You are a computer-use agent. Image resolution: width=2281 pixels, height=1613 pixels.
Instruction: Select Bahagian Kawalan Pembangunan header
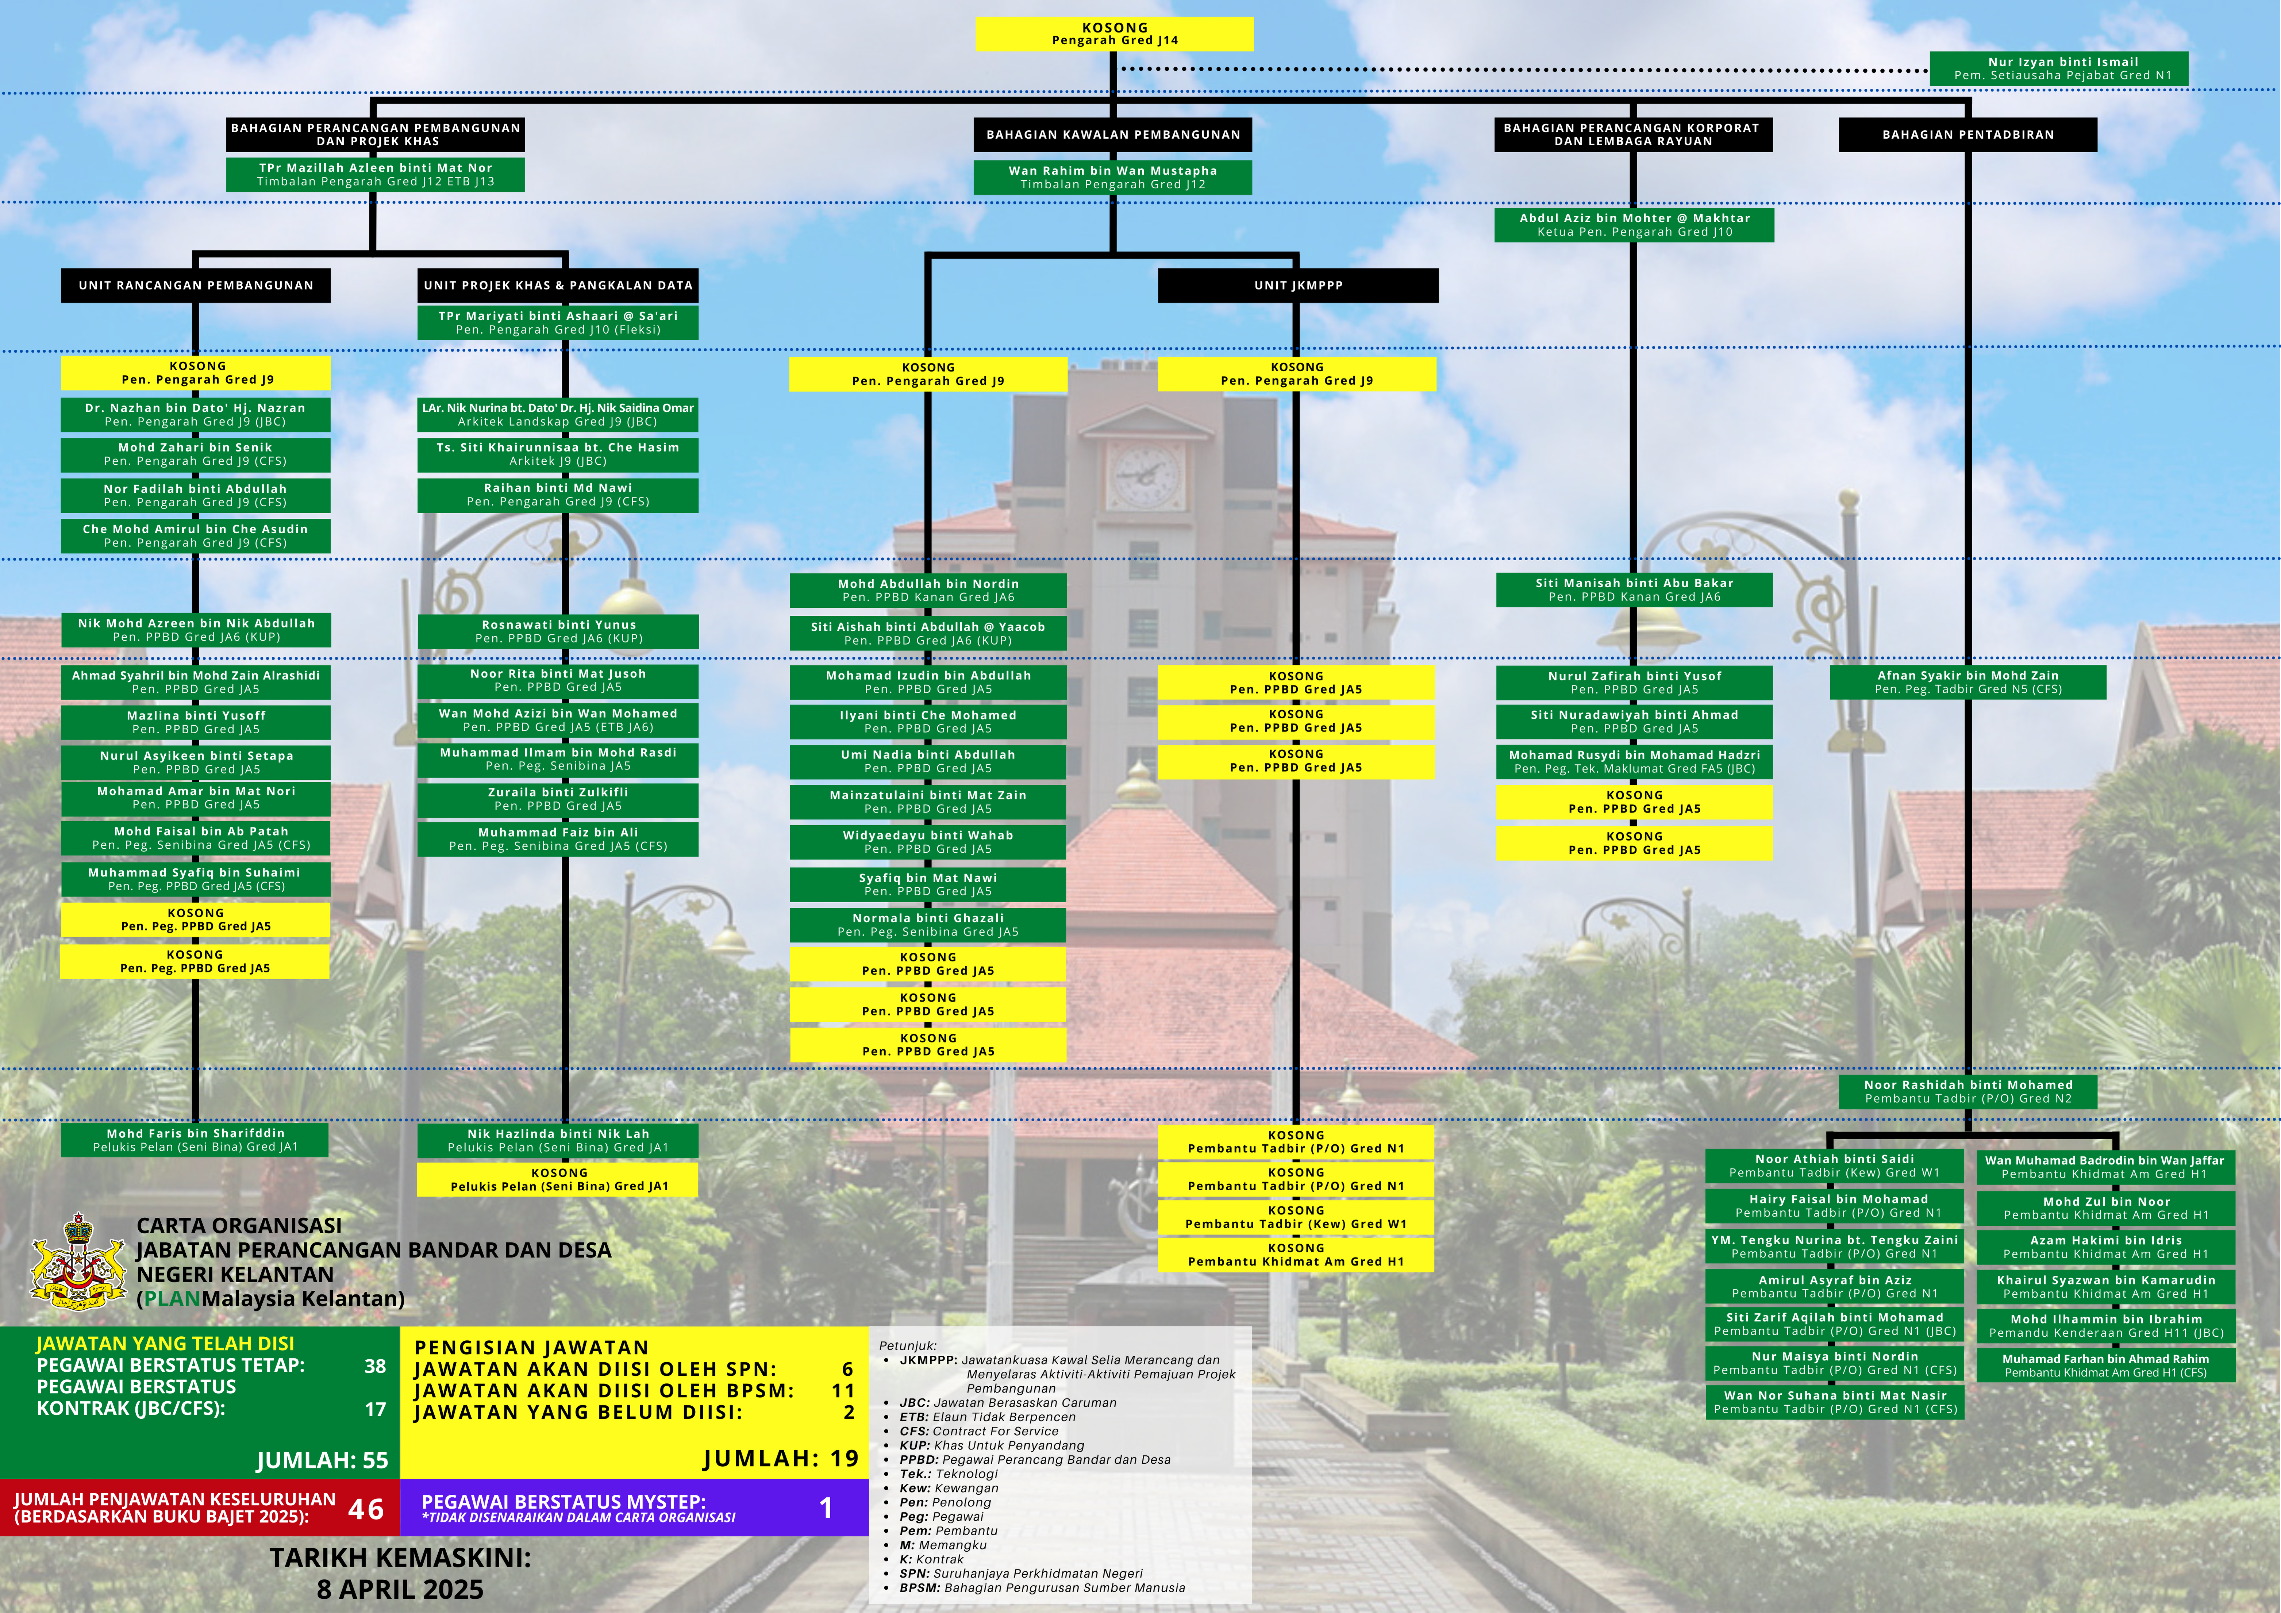click(1113, 134)
